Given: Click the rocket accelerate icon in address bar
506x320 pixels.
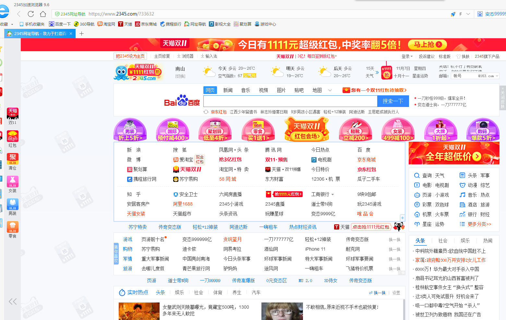Looking at the screenshot, I should coord(453,14).
